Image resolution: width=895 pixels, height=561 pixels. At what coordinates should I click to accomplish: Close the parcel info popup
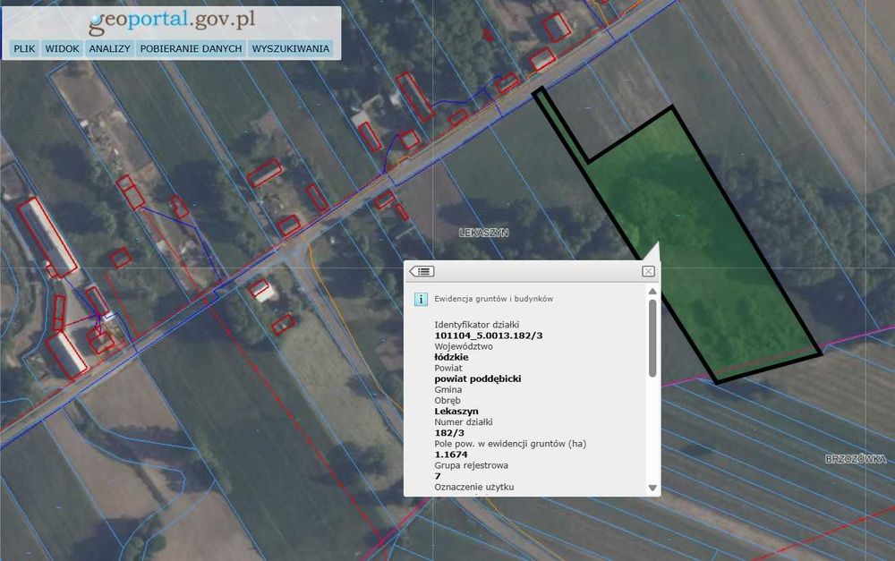648,271
